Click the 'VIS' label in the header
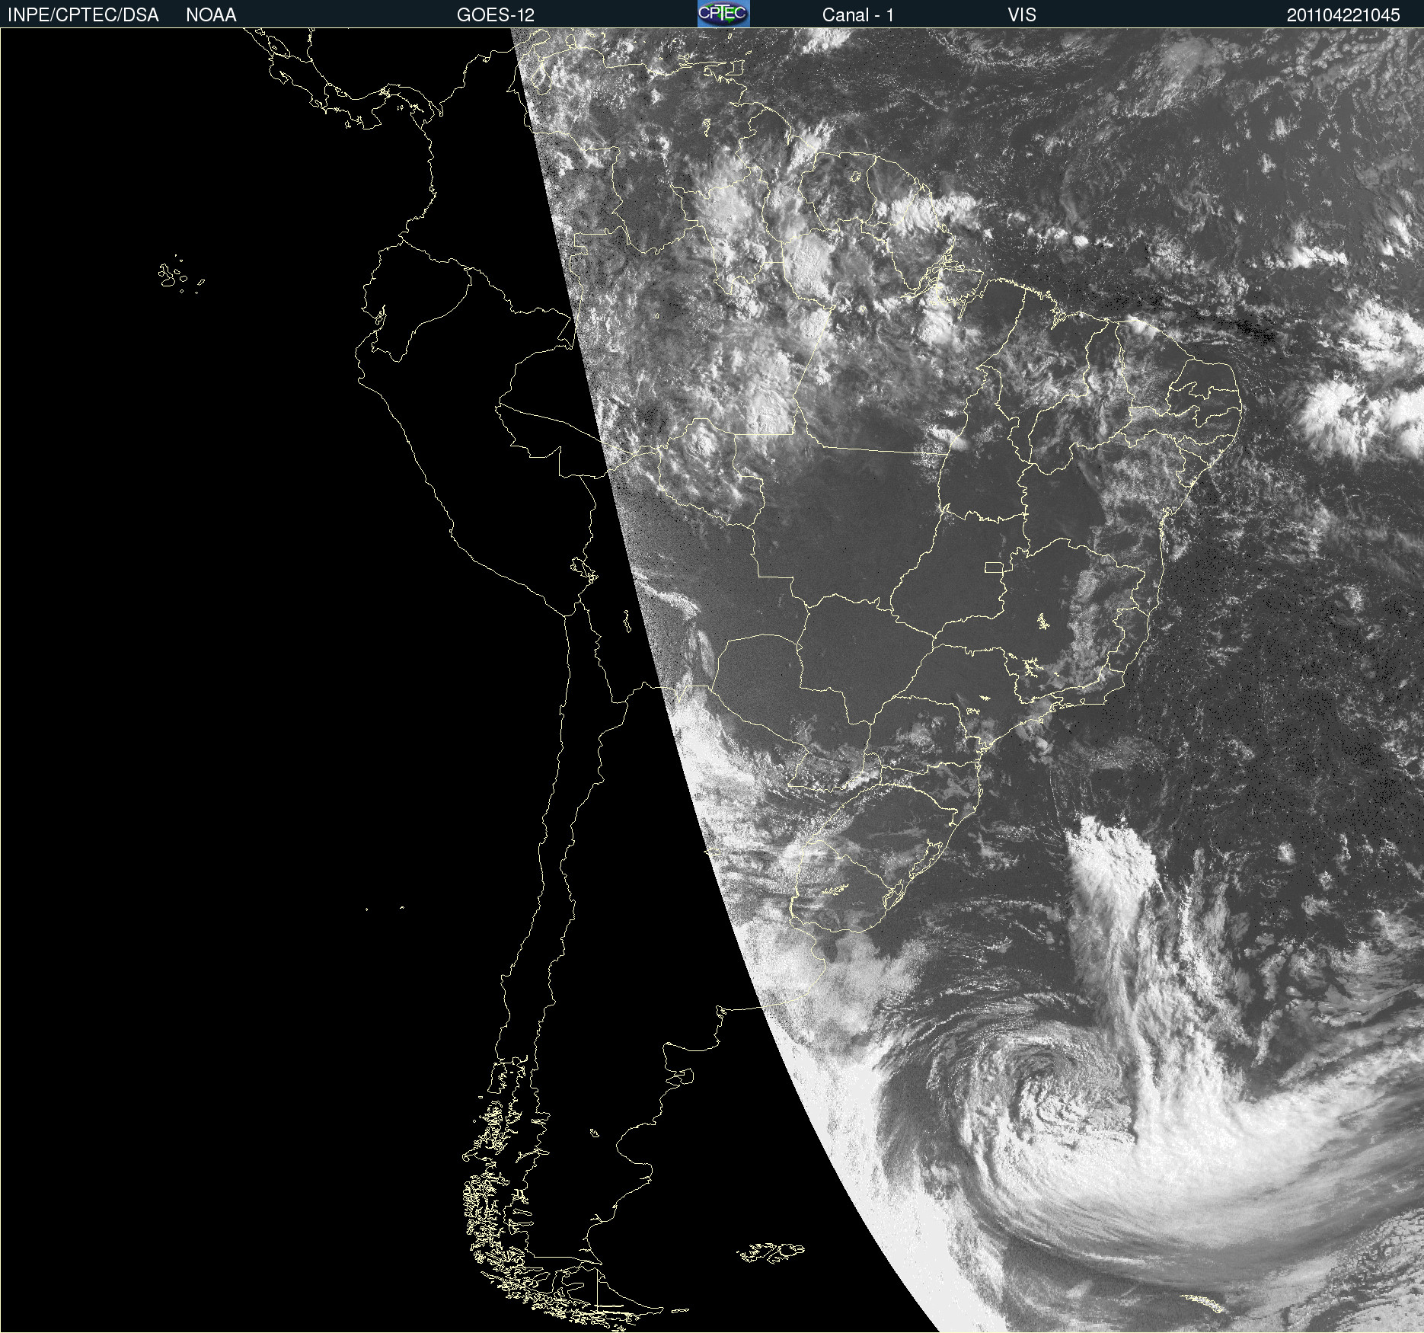 click(x=1022, y=15)
